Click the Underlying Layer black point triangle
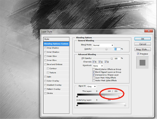The height and width of the screenshot is (119, 157). 77,105
